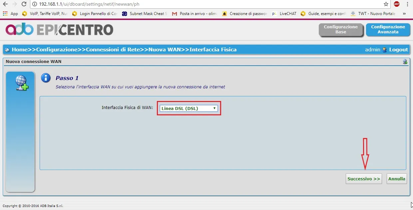Viewport: 413px width, 210px height.
Task: Click the browser reload icon
Action: pyautogui.click(x=24, y=4)
